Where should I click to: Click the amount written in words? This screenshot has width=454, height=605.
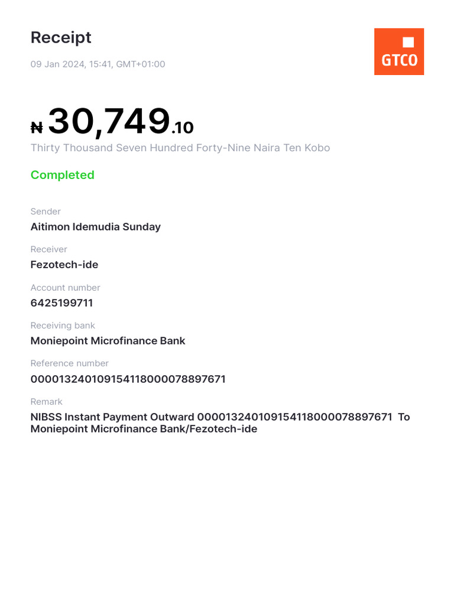pos(180,148)
